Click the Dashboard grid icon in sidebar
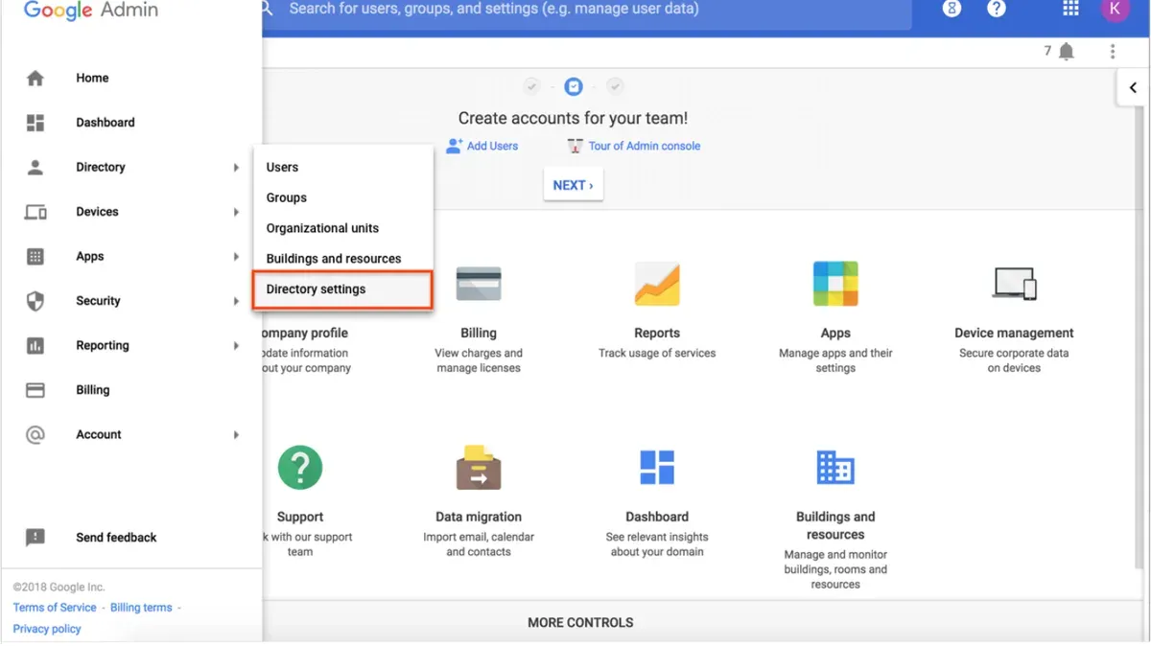Image resolution: width=1151 pixels, height=647 pixels. [35, 123]
